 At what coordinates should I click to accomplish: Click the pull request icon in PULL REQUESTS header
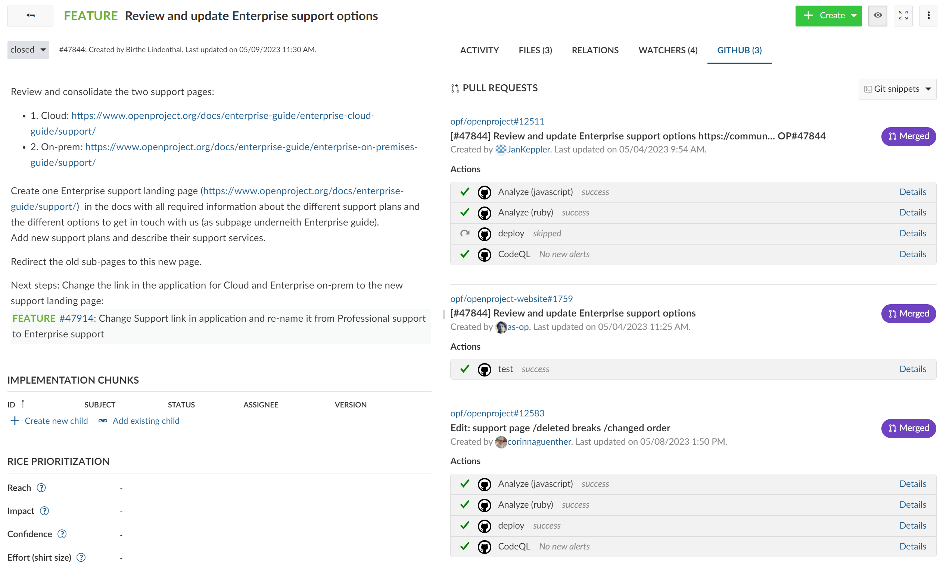(x=455, y=88)
